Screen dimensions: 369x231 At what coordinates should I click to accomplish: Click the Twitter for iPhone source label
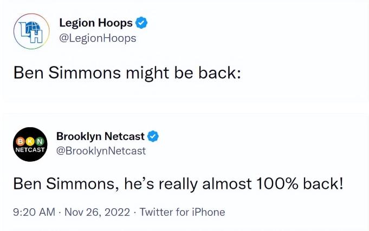[182, 212]
